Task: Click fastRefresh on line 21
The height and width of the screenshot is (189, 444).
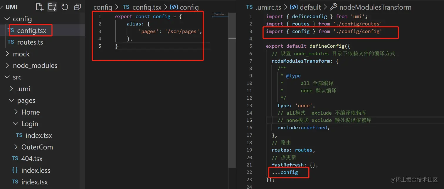Action: tap(288, 165)
